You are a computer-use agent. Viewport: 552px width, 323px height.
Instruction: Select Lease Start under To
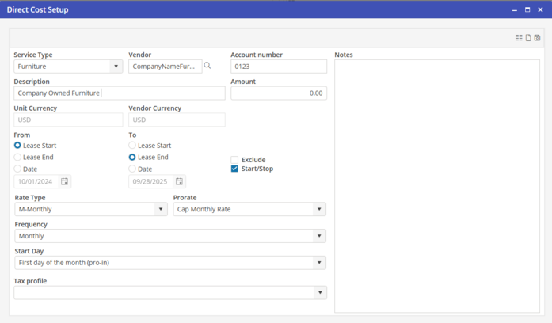coord(132,146)
